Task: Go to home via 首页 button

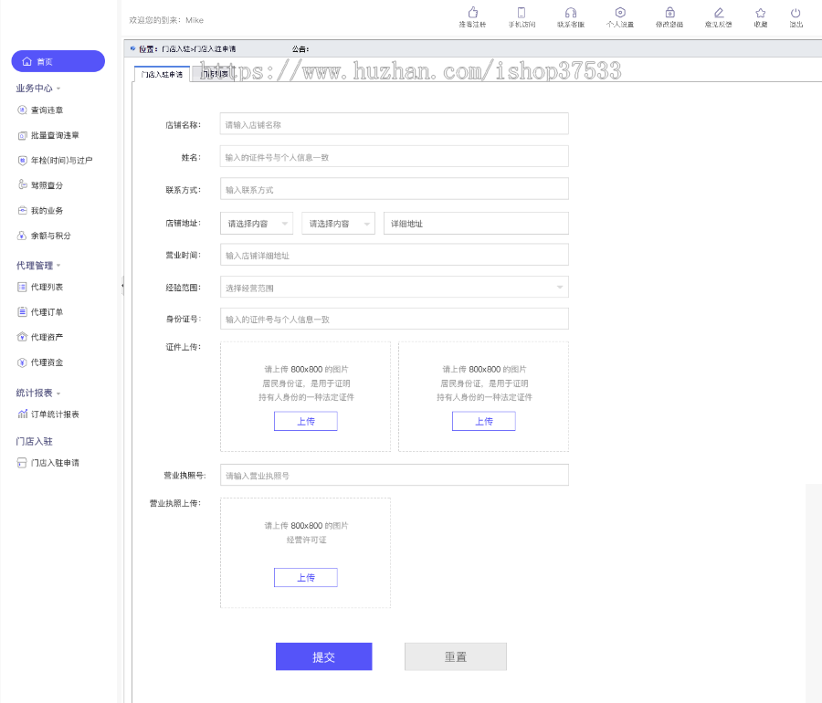Action: point(58,61)
